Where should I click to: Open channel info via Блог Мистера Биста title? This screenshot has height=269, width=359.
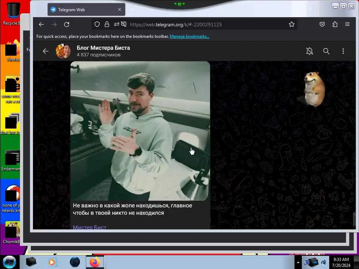103,48
